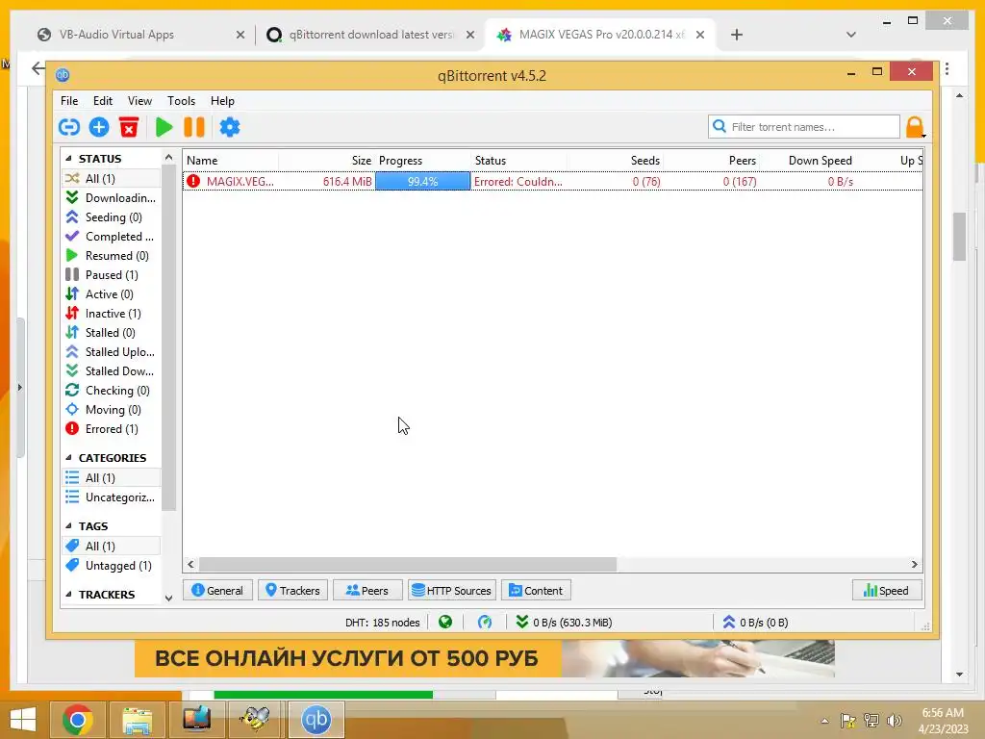
Task: Select the Completed filter
Action: tap(112, 237)
